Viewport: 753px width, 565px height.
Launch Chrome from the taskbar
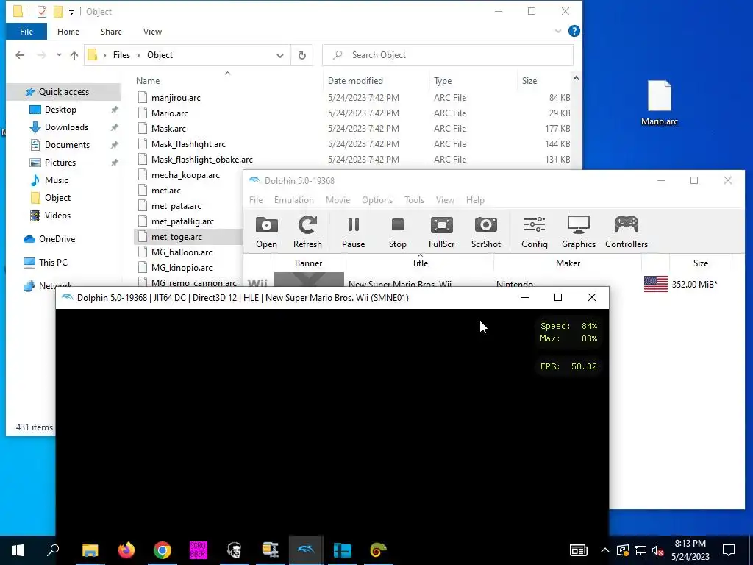click(x=163, y=550)
